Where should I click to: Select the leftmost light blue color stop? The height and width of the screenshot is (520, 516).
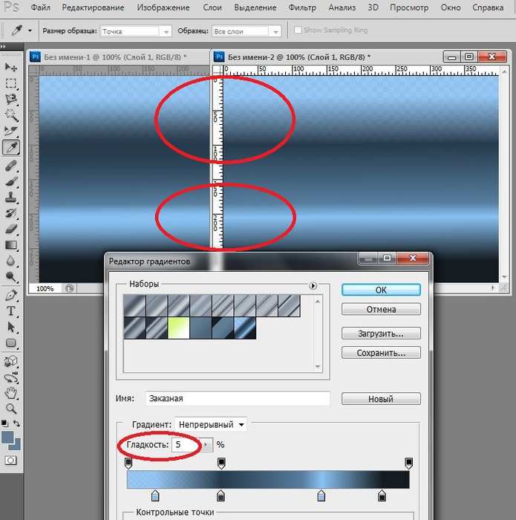[155, 496]
